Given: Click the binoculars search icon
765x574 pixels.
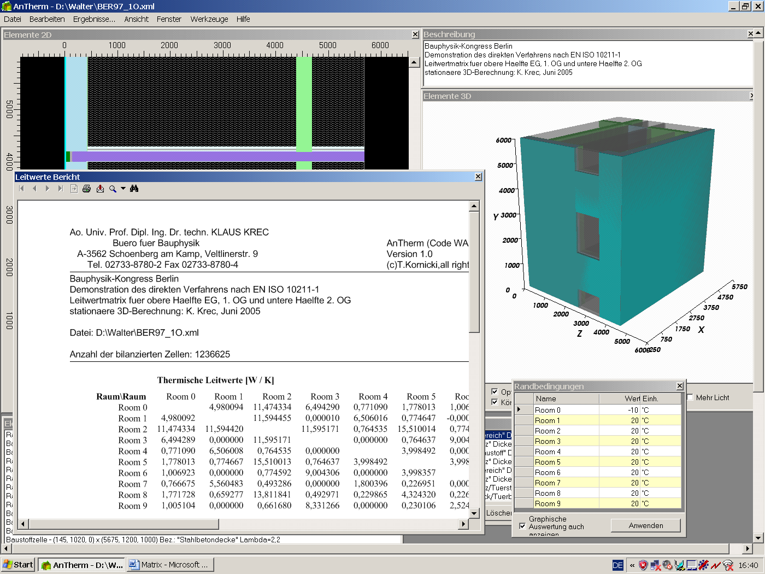Looking at the screenshot, I should [x=134, y=189].
